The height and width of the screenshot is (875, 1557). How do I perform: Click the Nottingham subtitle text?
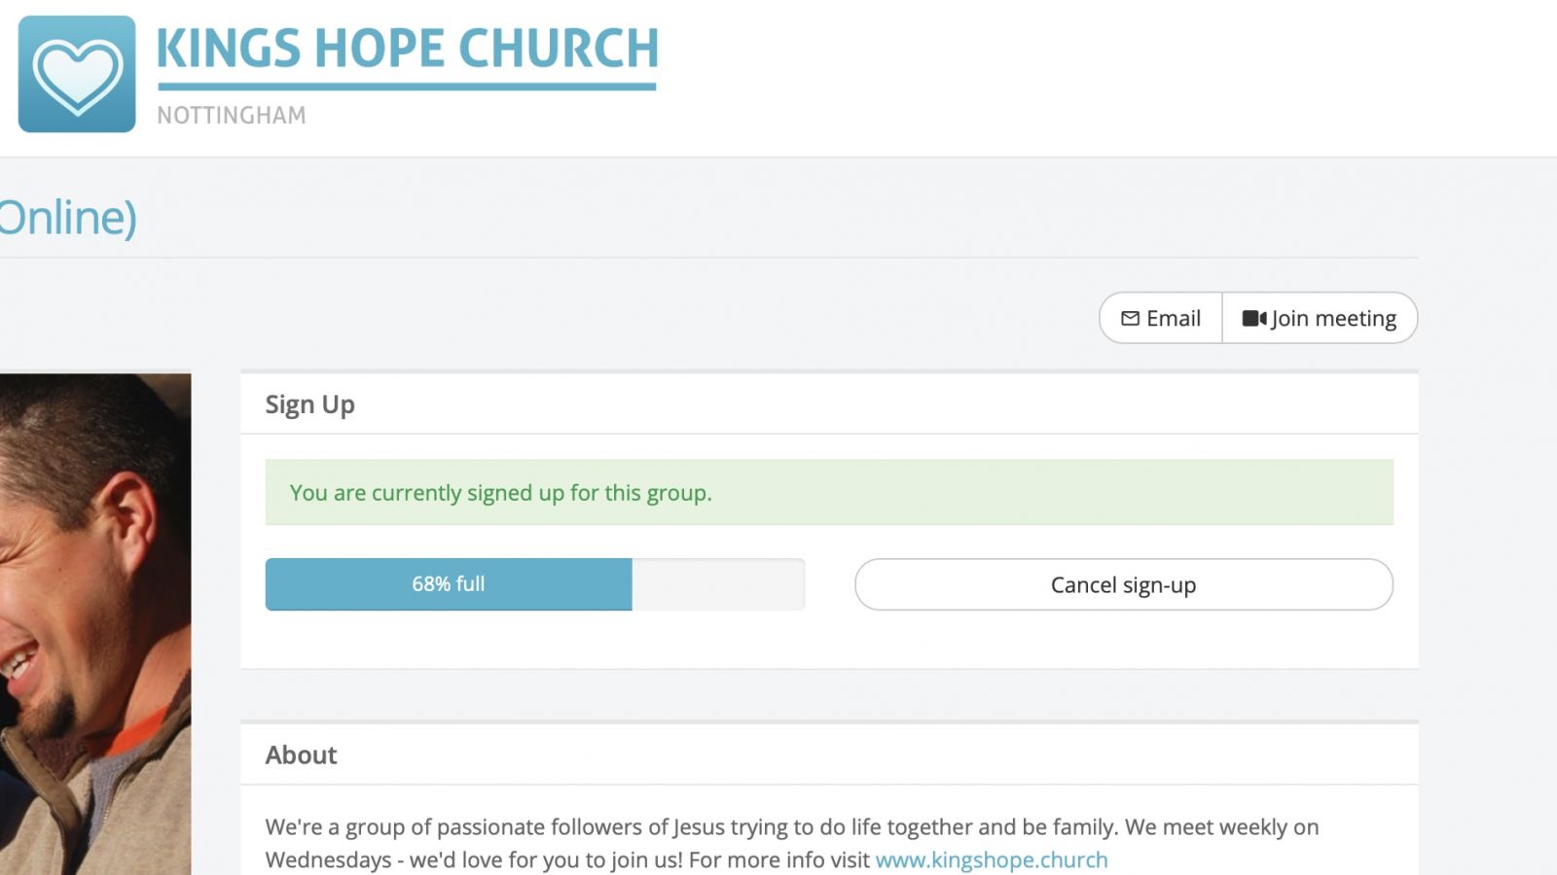click(x=232, y=115)
